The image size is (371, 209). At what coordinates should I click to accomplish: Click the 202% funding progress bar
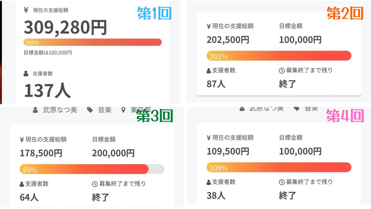(279, 56)
